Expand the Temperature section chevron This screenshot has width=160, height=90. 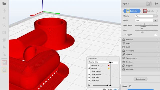(158, 58)
